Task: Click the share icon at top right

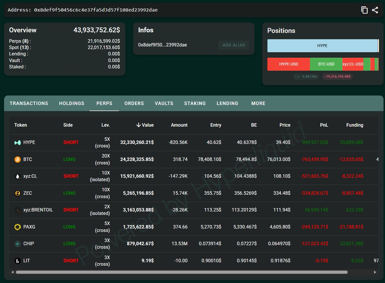Action: pos(375,10)
